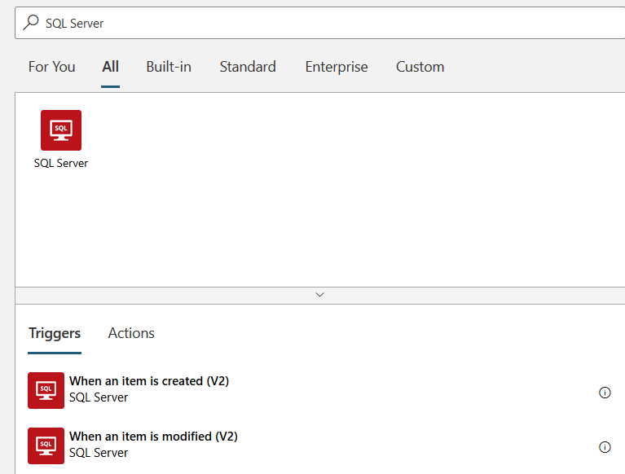Click the SQL Server search field
Image resolution: width=625 pixels, height=474 pixels.
pos(320,23)
